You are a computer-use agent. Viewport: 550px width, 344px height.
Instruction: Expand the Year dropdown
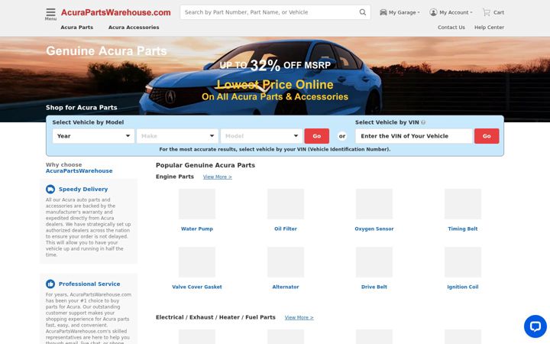pos(93,136)
